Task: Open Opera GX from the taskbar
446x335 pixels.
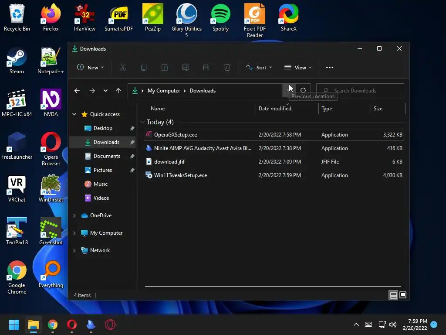Action: pyautogui.click(x=110, y=325)
